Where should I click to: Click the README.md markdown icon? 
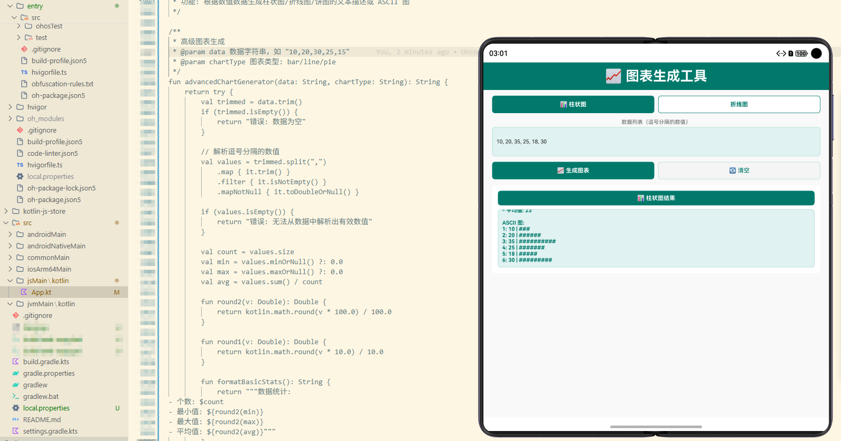(x=16, y=419)
